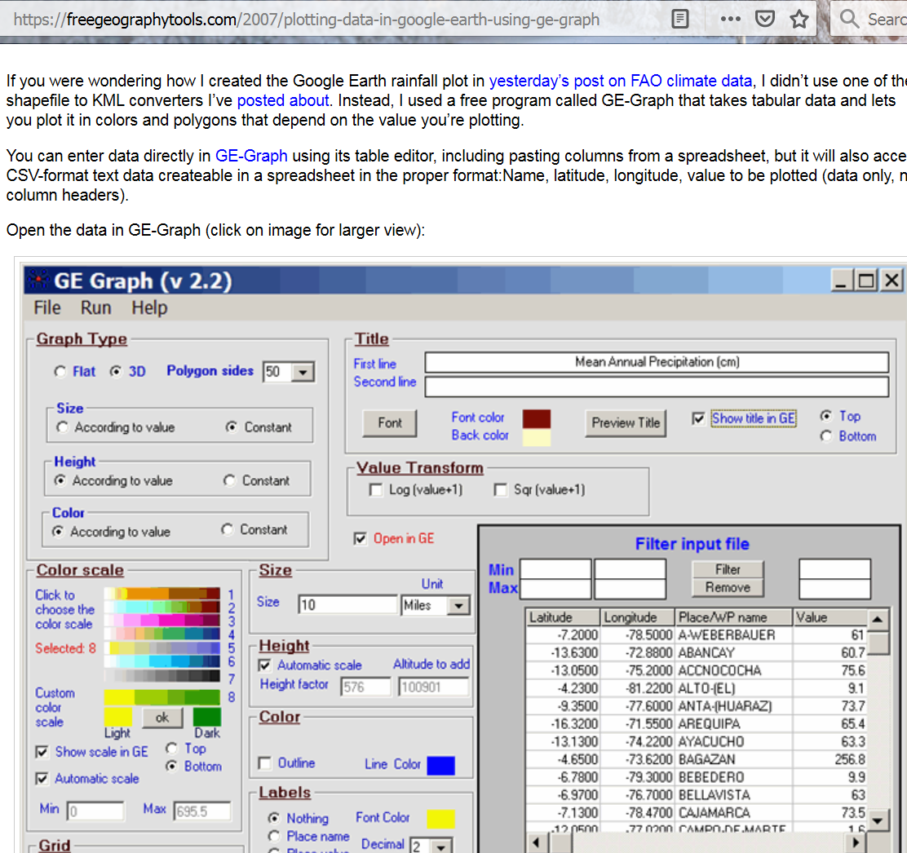Screen dimensions: 907x853
Task: Maximize the GE Graph window
Action: coord(866,281)
